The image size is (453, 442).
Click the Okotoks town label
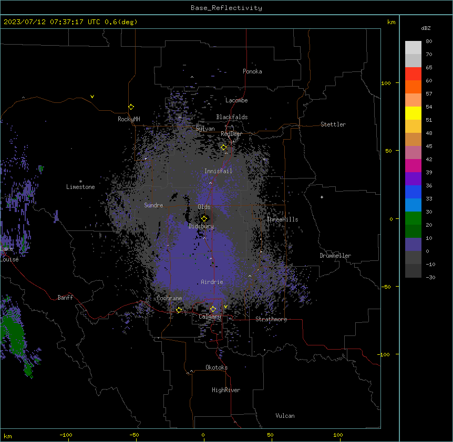(217, 367)
